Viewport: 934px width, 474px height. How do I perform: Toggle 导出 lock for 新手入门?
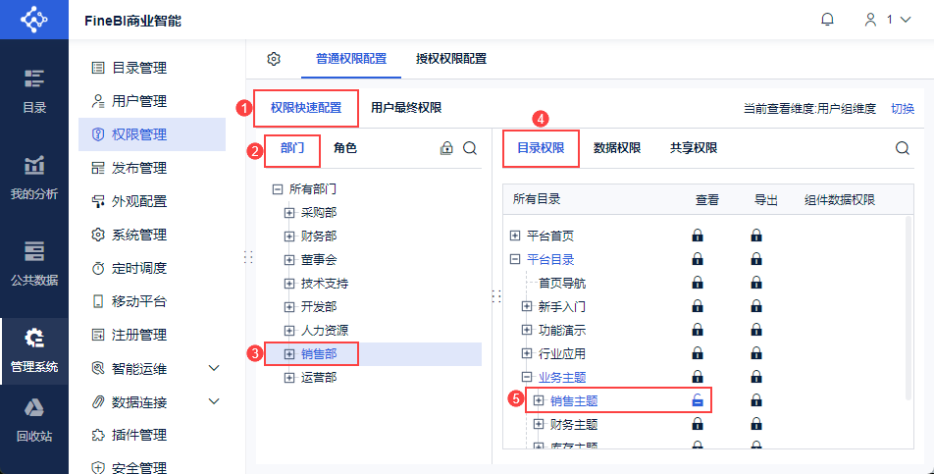pyautogui.click(x=756, y=306)
